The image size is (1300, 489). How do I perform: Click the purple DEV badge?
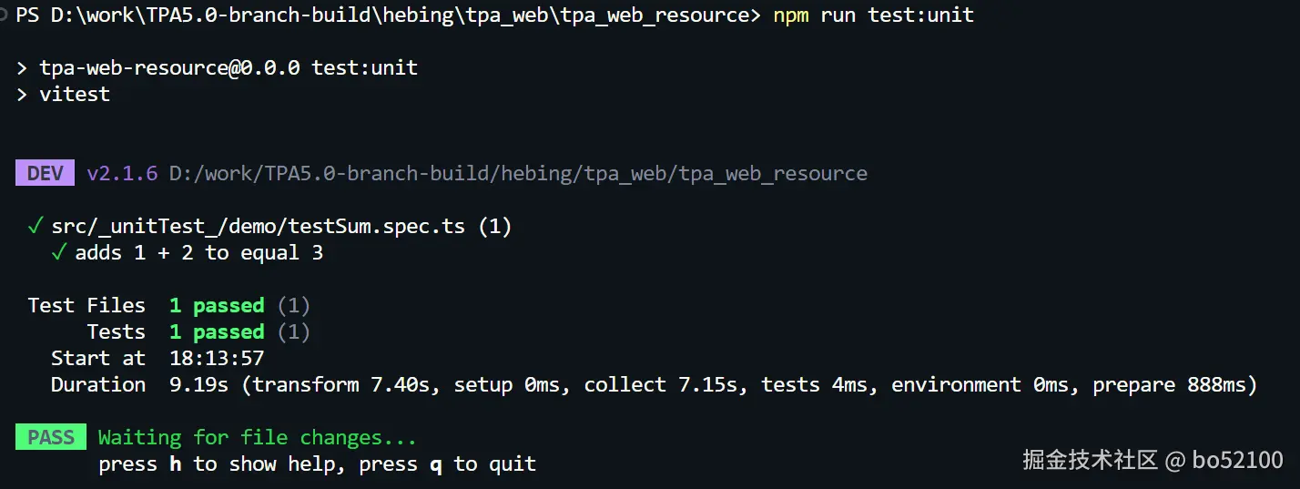click(x=45, y=173)
